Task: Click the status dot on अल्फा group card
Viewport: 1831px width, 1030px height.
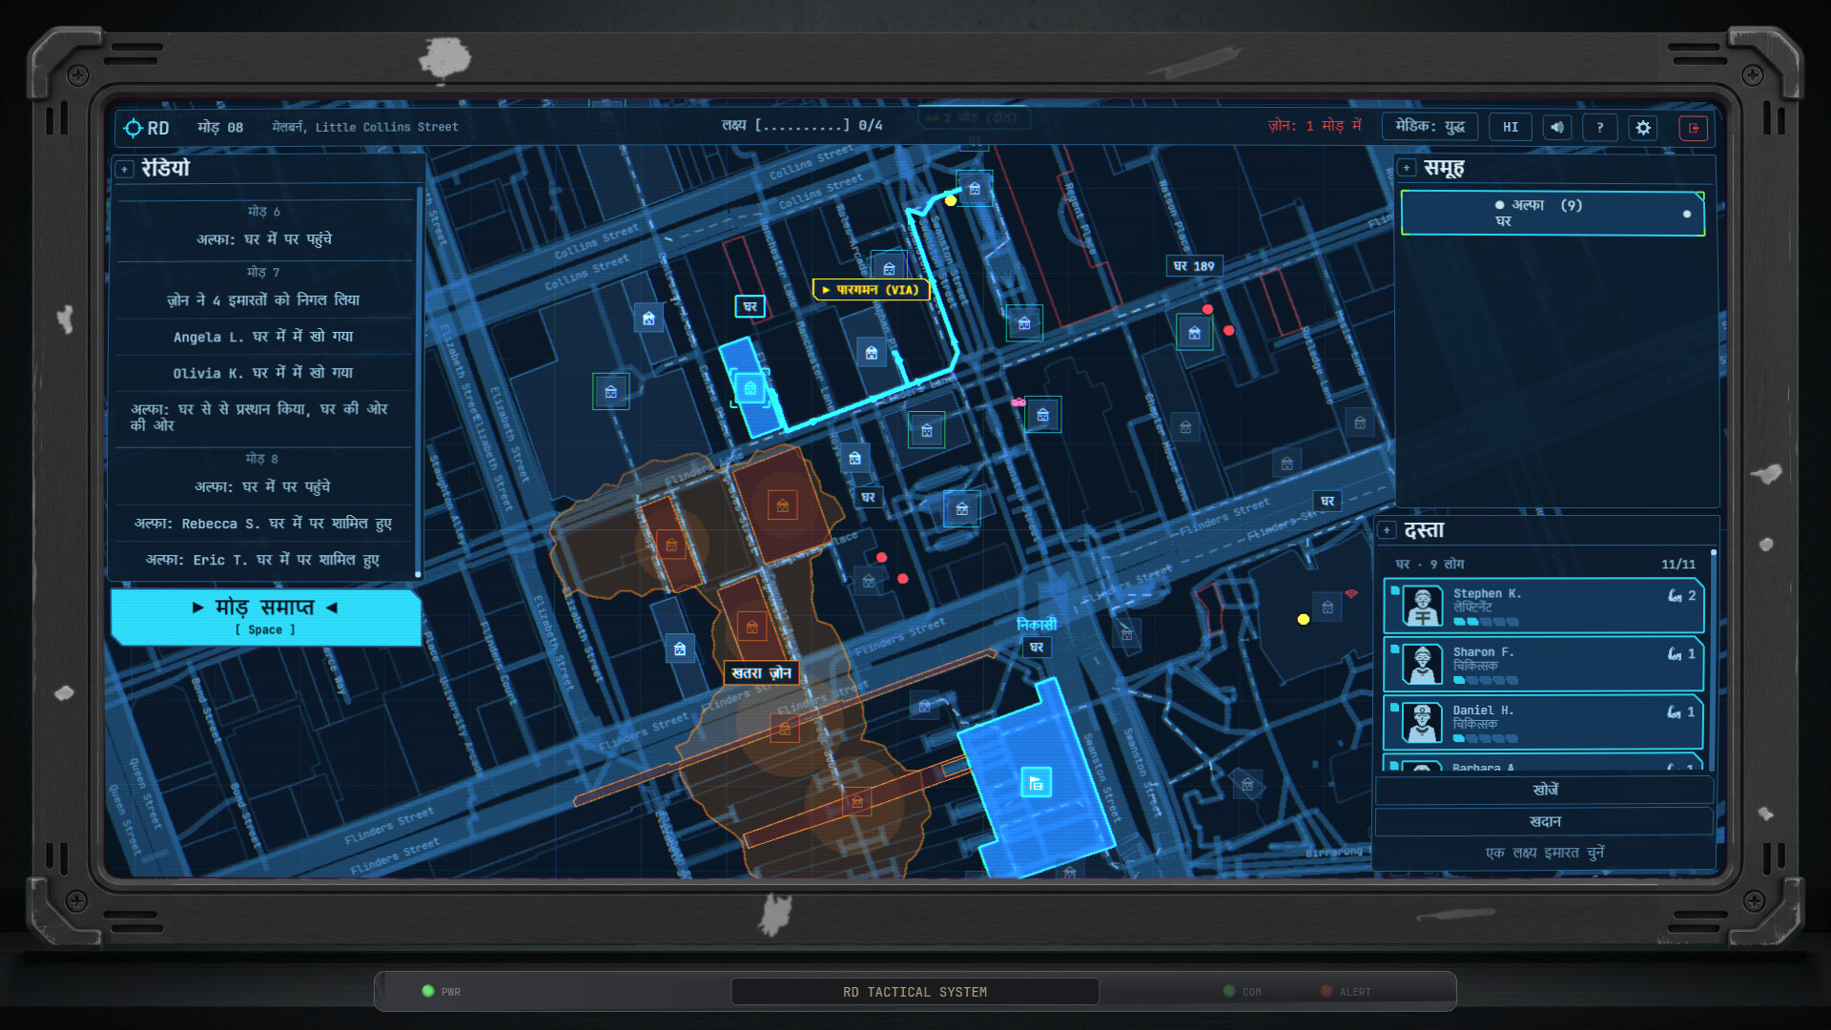Action: [x=1687, y=214]
